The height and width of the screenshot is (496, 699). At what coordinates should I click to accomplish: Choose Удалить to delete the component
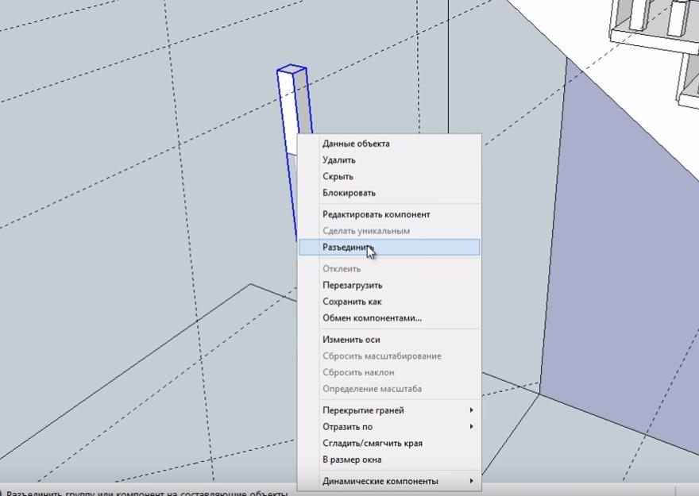338,160
